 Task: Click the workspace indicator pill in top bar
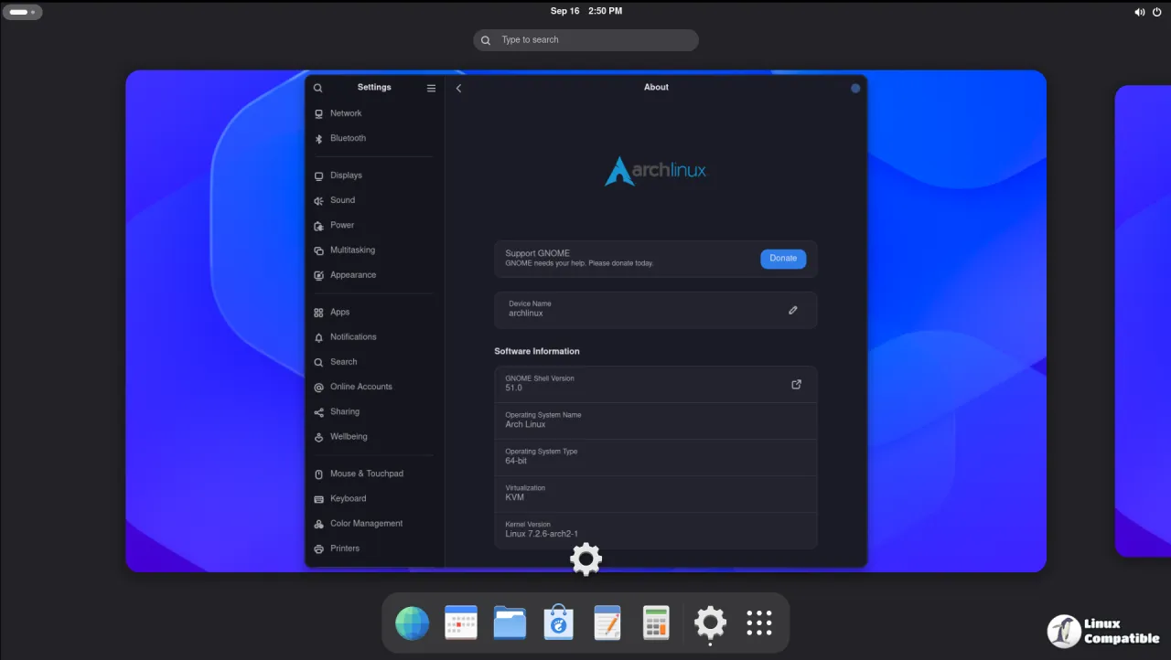(22, 12)
